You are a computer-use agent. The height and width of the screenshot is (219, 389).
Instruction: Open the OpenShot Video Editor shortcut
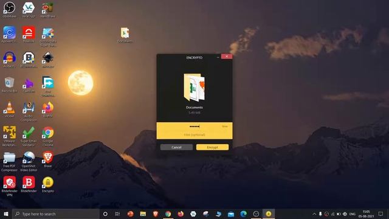point(29,162)
